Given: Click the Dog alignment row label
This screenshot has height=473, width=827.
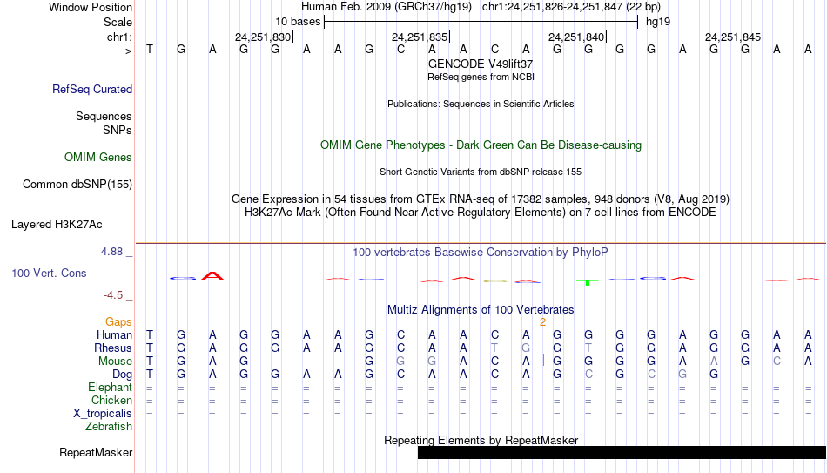Looking at the screenshot, I should click(123, 375).
